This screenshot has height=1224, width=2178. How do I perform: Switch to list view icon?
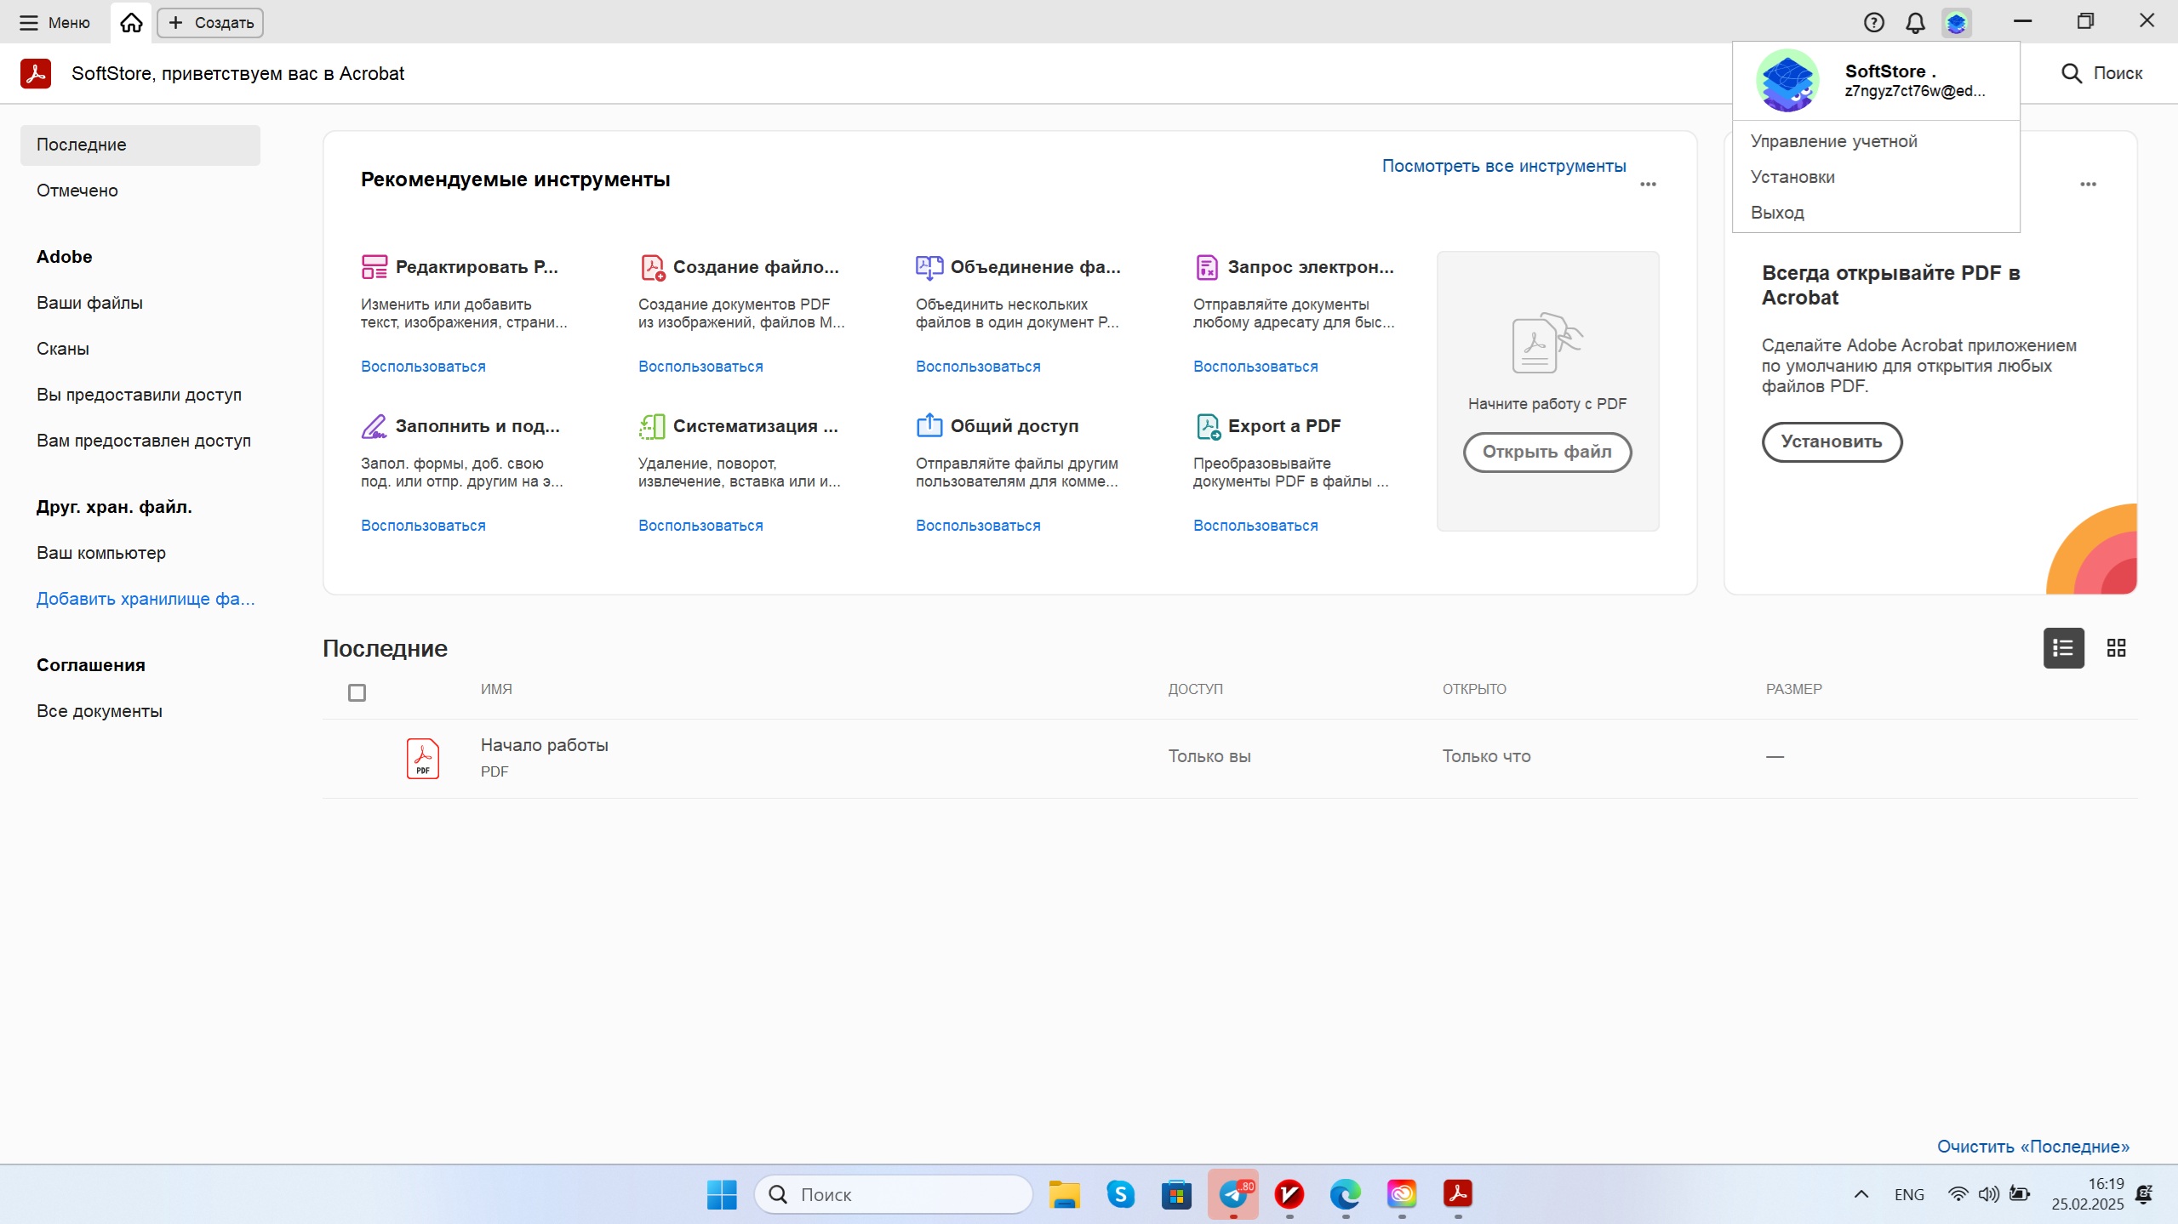(2063, 648)
